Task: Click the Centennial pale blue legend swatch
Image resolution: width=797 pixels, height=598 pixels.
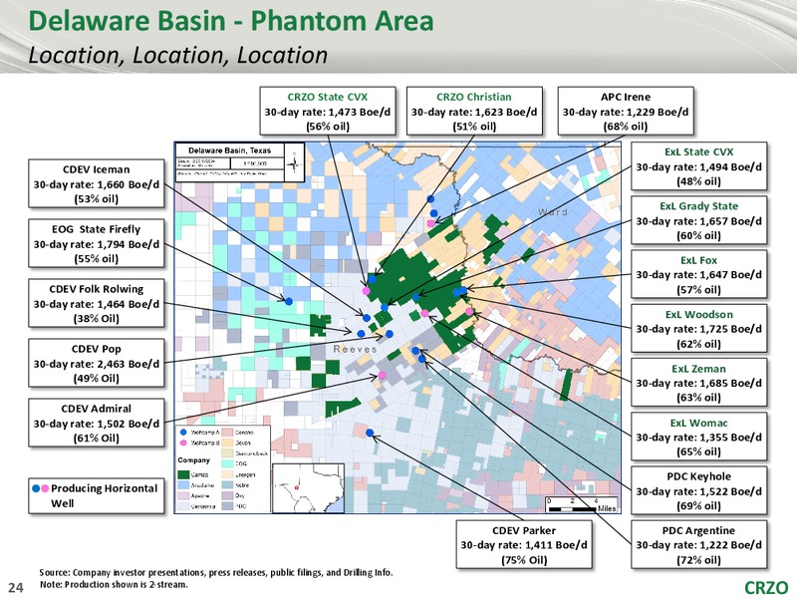Action: pos(183,506)
